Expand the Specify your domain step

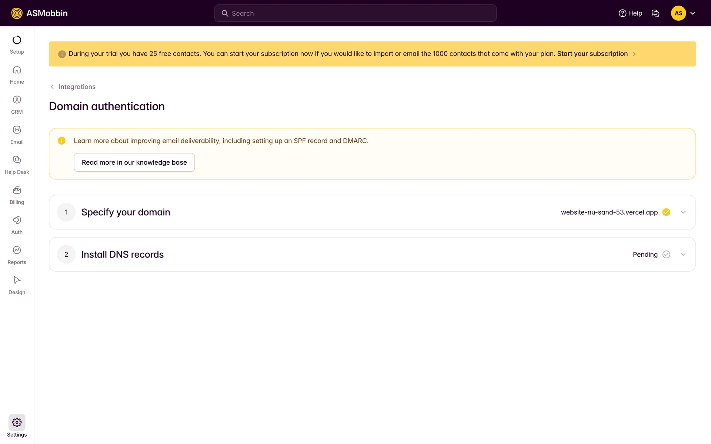[683, 212]
